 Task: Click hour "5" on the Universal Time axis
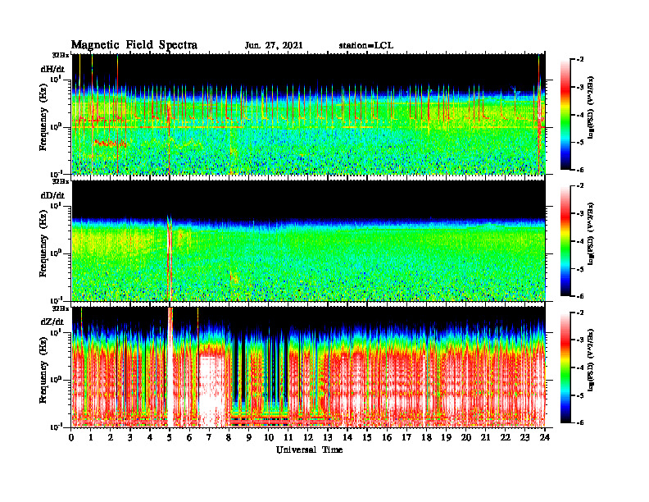click(170, 438)
